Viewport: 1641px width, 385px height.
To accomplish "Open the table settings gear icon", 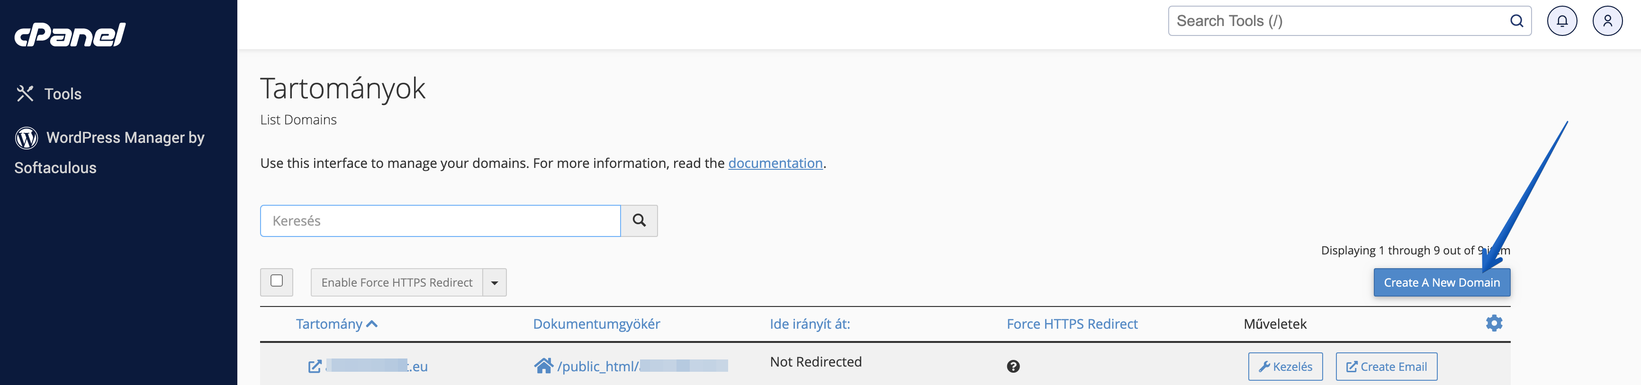I will [x=1494, y=323].
